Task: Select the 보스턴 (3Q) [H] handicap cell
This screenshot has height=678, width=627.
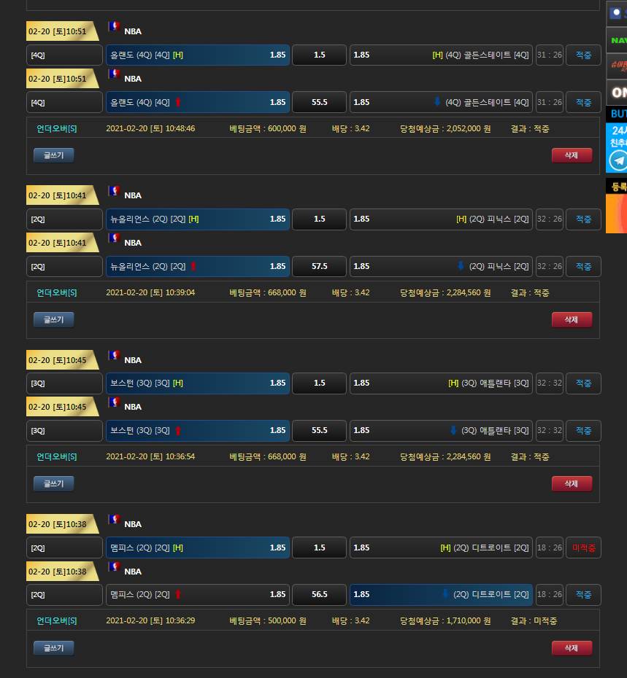Action: 198,383
